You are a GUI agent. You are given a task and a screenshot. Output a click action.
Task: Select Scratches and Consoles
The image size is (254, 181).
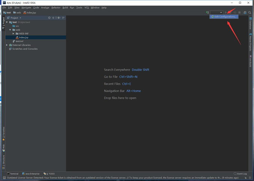point(23,49)
